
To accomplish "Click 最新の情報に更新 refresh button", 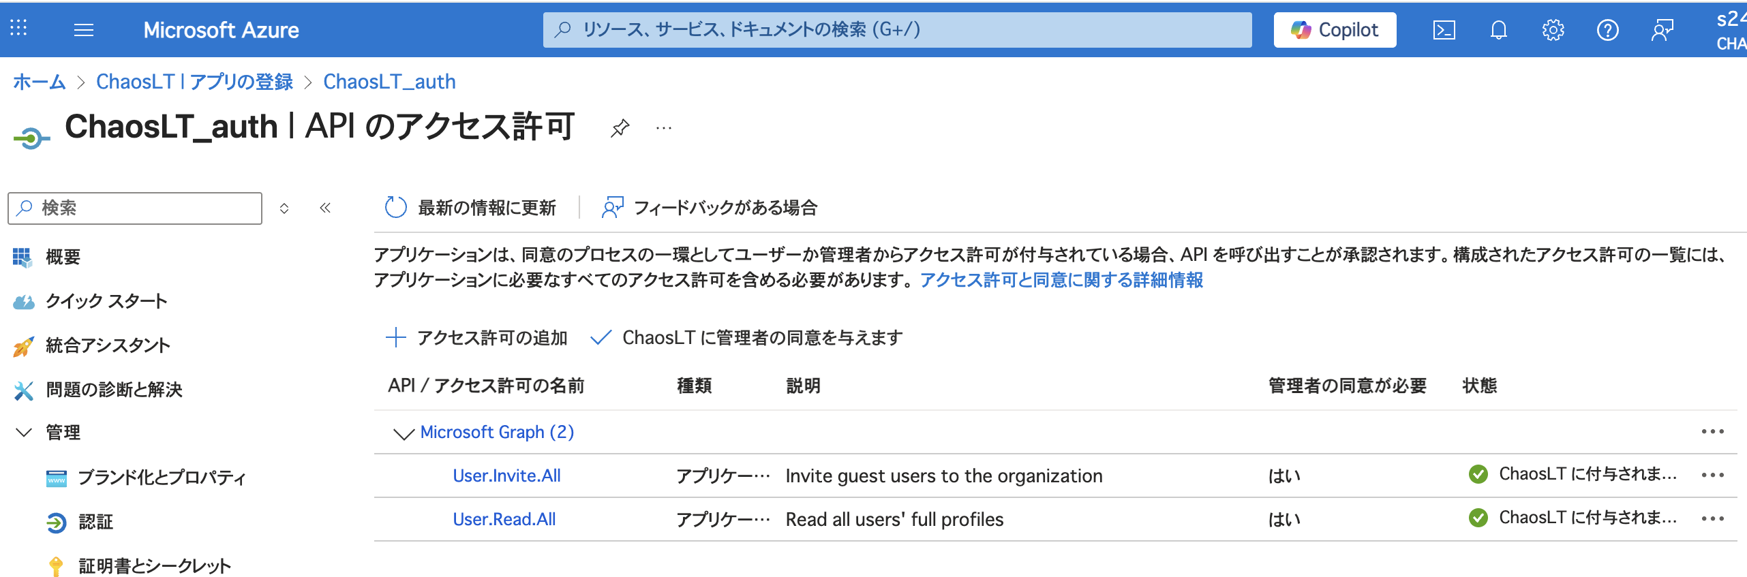I will [471, 208].
